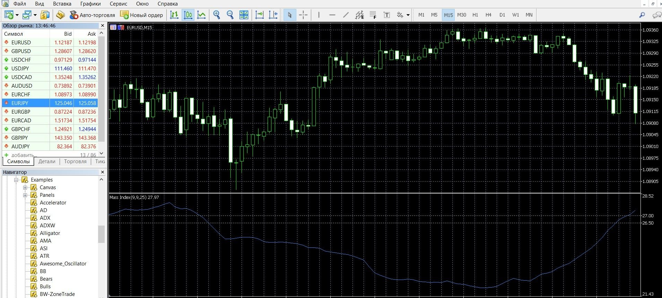The width and height of the screenshot is (662, 298).
Task: Zoom out the chart
Action: click(x=230, y=15)
